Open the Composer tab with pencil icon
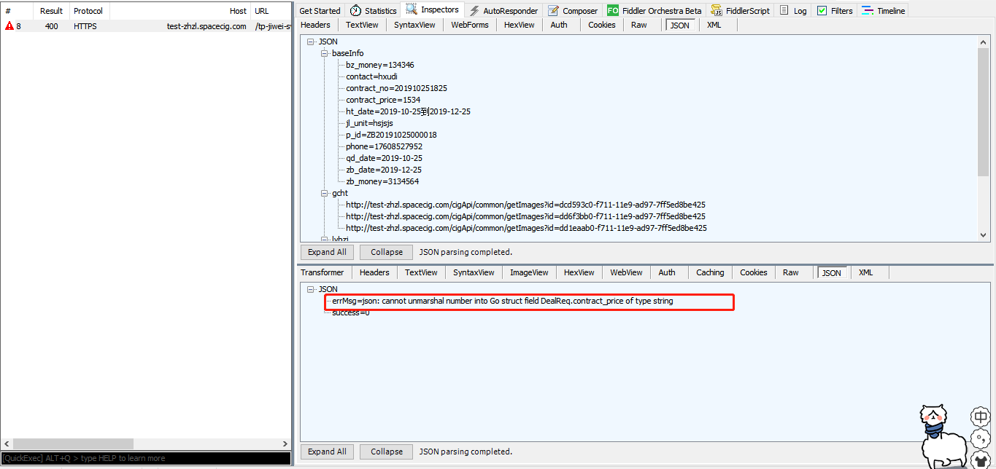The width and height of the screenshot is (996, 469). click(573, 11)
